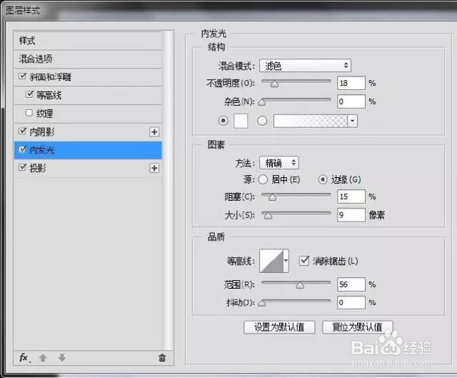Select the solid color radio button

[223, 121]
